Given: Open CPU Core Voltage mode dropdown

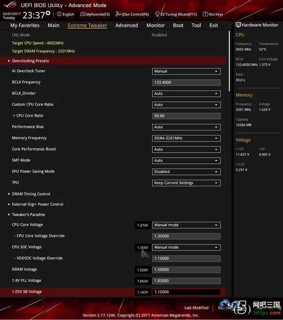Looking at the screenshot, I should click(x=186, y=225).
